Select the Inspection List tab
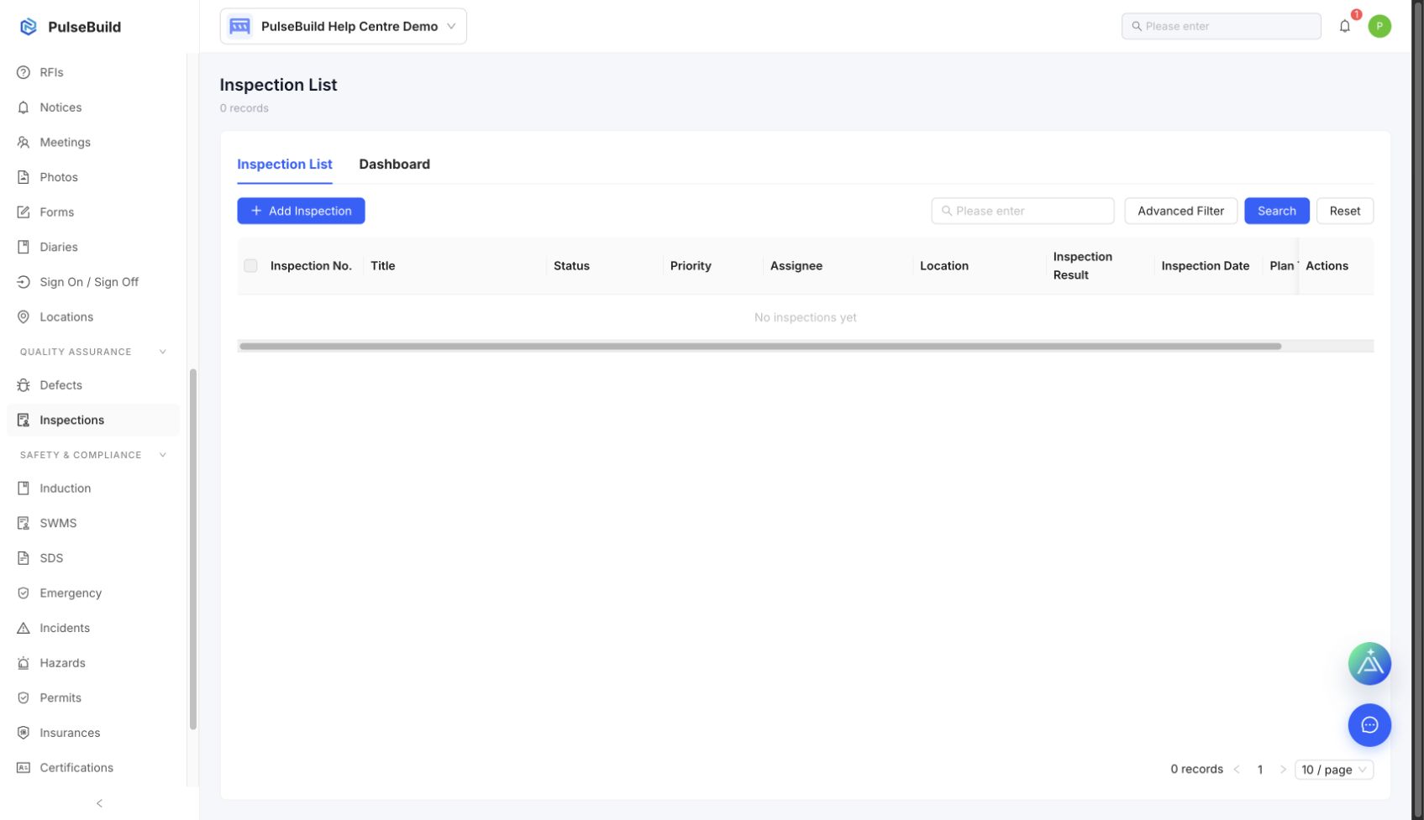Viewport: 1424px width, 820px height. click(285, 165)
